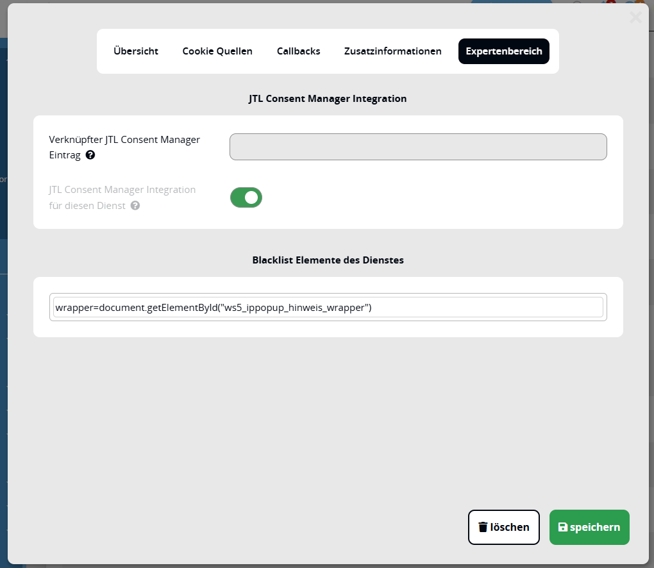Click the löschen button
The width and height of the screenshot is (654, 568).
(x=503, y=527)
